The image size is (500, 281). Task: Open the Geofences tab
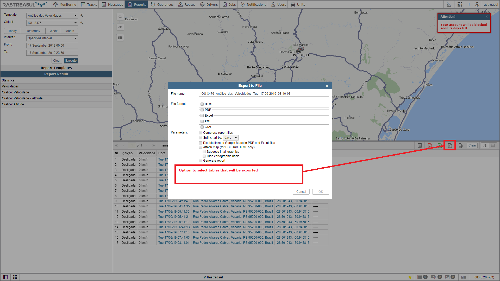tap(162, 4)
